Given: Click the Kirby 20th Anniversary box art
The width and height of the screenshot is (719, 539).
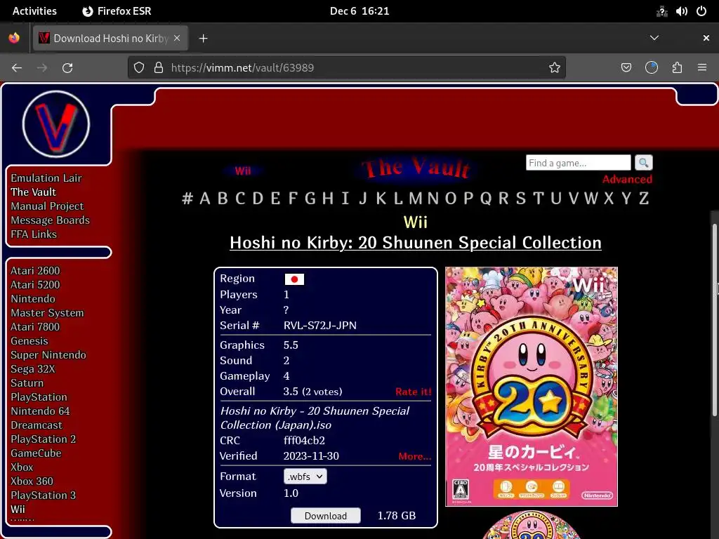Looking at the screenshot, I should pyautogui.click(x=532, y=387).
